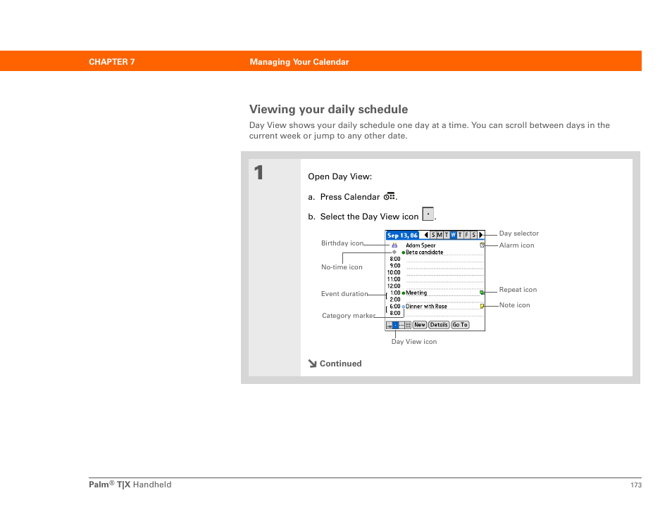Click the Palm T|X Handheld footer text
This screenshot has height=519, width=672.
click(130, 485)
